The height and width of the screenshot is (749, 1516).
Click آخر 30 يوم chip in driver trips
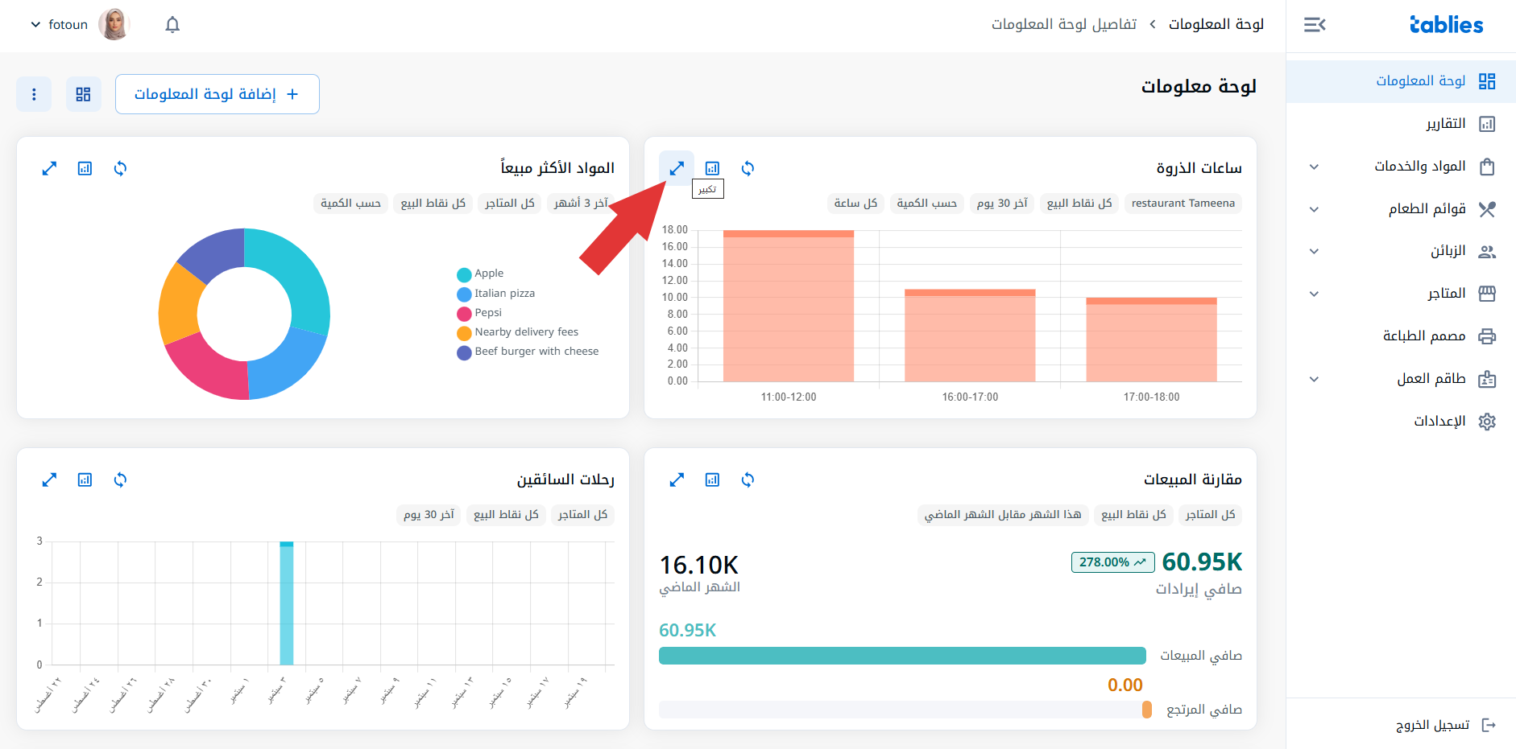(x=429, y=515)
